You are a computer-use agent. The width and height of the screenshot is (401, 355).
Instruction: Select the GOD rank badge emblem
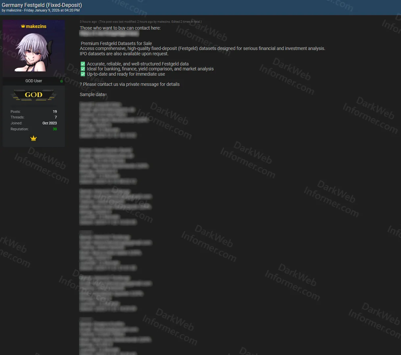[34, 95]
